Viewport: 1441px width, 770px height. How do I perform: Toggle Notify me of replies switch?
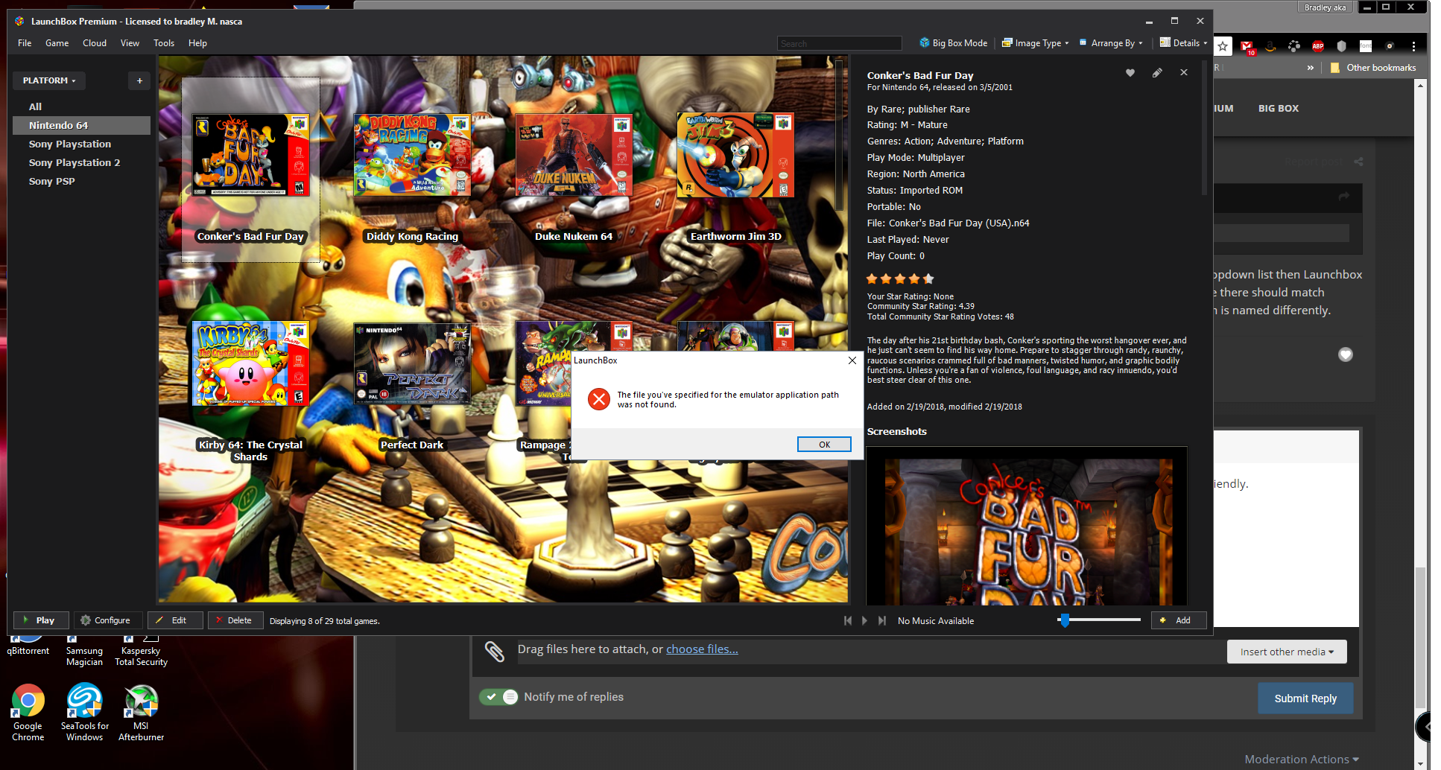coord(498,697)
